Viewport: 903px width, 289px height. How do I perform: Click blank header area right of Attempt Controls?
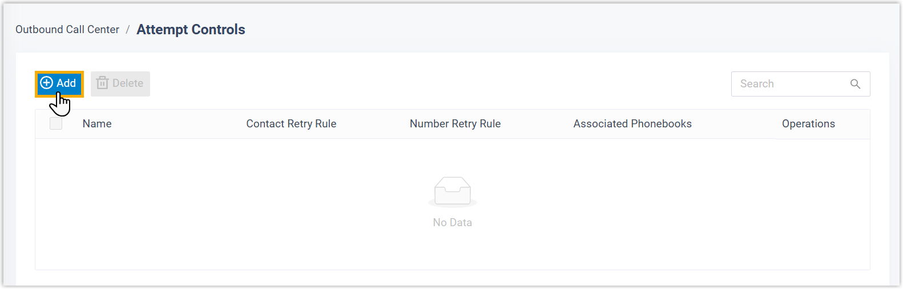[x=514, y=30]
